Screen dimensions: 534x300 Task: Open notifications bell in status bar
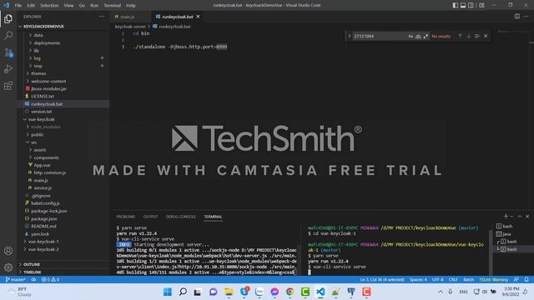coord(526,280)
